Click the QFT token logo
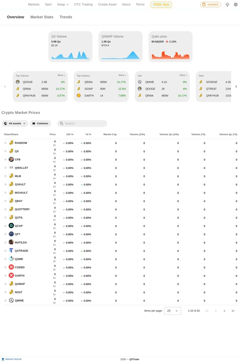The width and height of the screenshot is (241, 362). (x=11, y=234)
